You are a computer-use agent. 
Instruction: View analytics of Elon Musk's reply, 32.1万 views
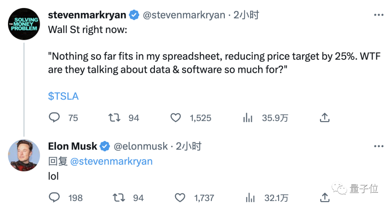pos(250,198)
